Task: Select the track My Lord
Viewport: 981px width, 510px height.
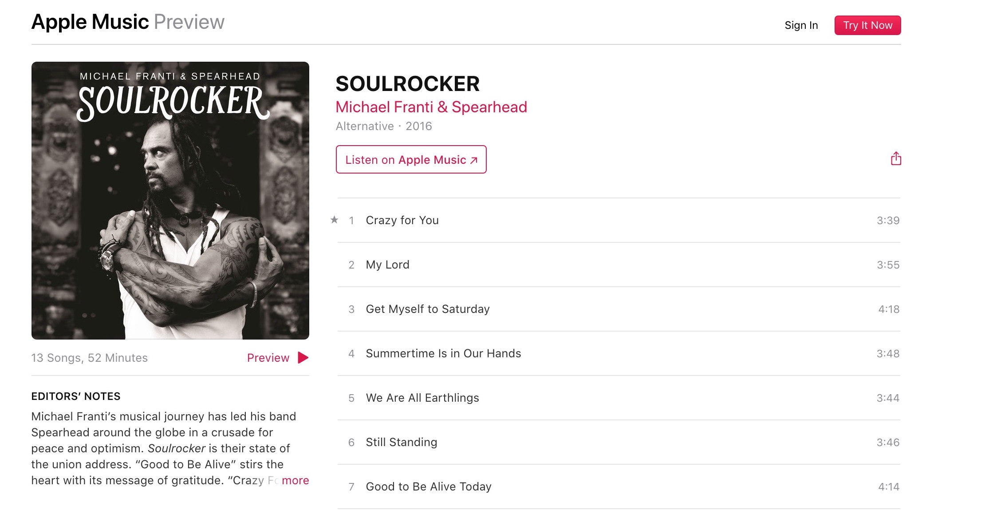Action: [x=387, y=265]
